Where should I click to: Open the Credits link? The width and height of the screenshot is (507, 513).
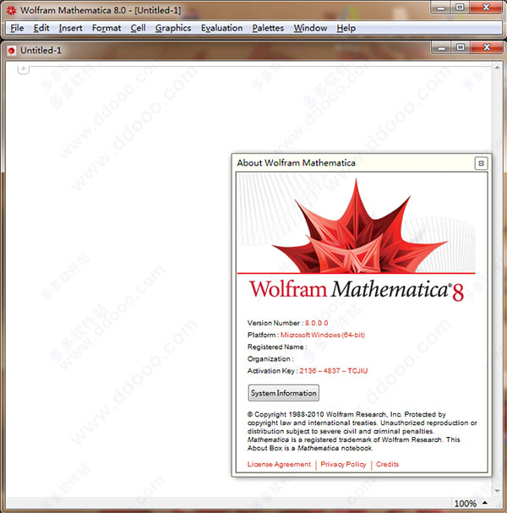click(387, 464)
